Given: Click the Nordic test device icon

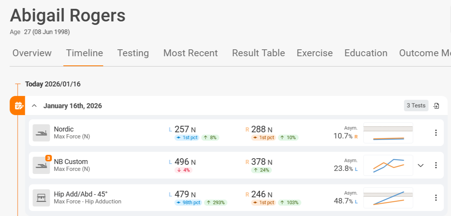Looking at the screenshot, I should 41,133.
